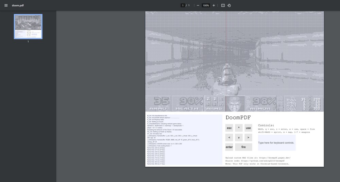340x182 pixels.
Task: Click the 'HU_Init: Setting up heads up display' line
Action: pyautogui.click(x=159, y=132)
